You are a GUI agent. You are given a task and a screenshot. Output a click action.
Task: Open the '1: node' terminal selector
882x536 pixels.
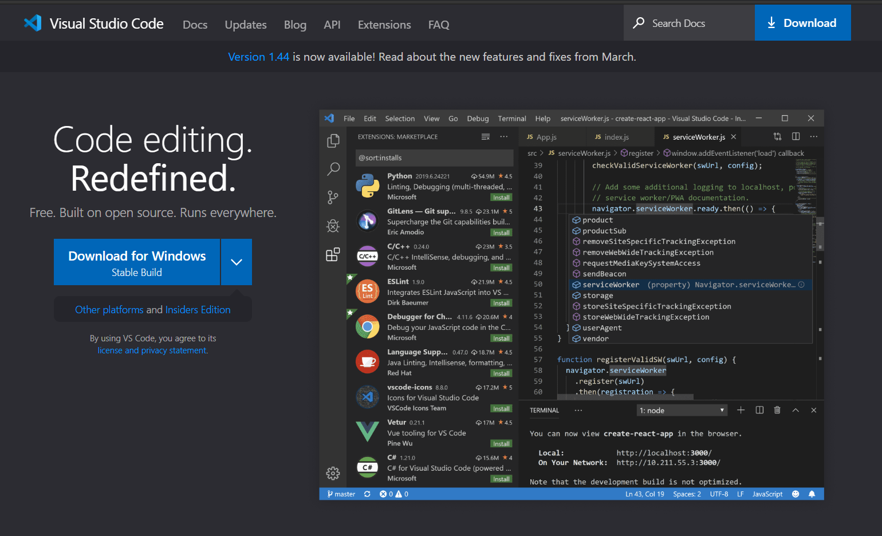[x=682, y=409]
